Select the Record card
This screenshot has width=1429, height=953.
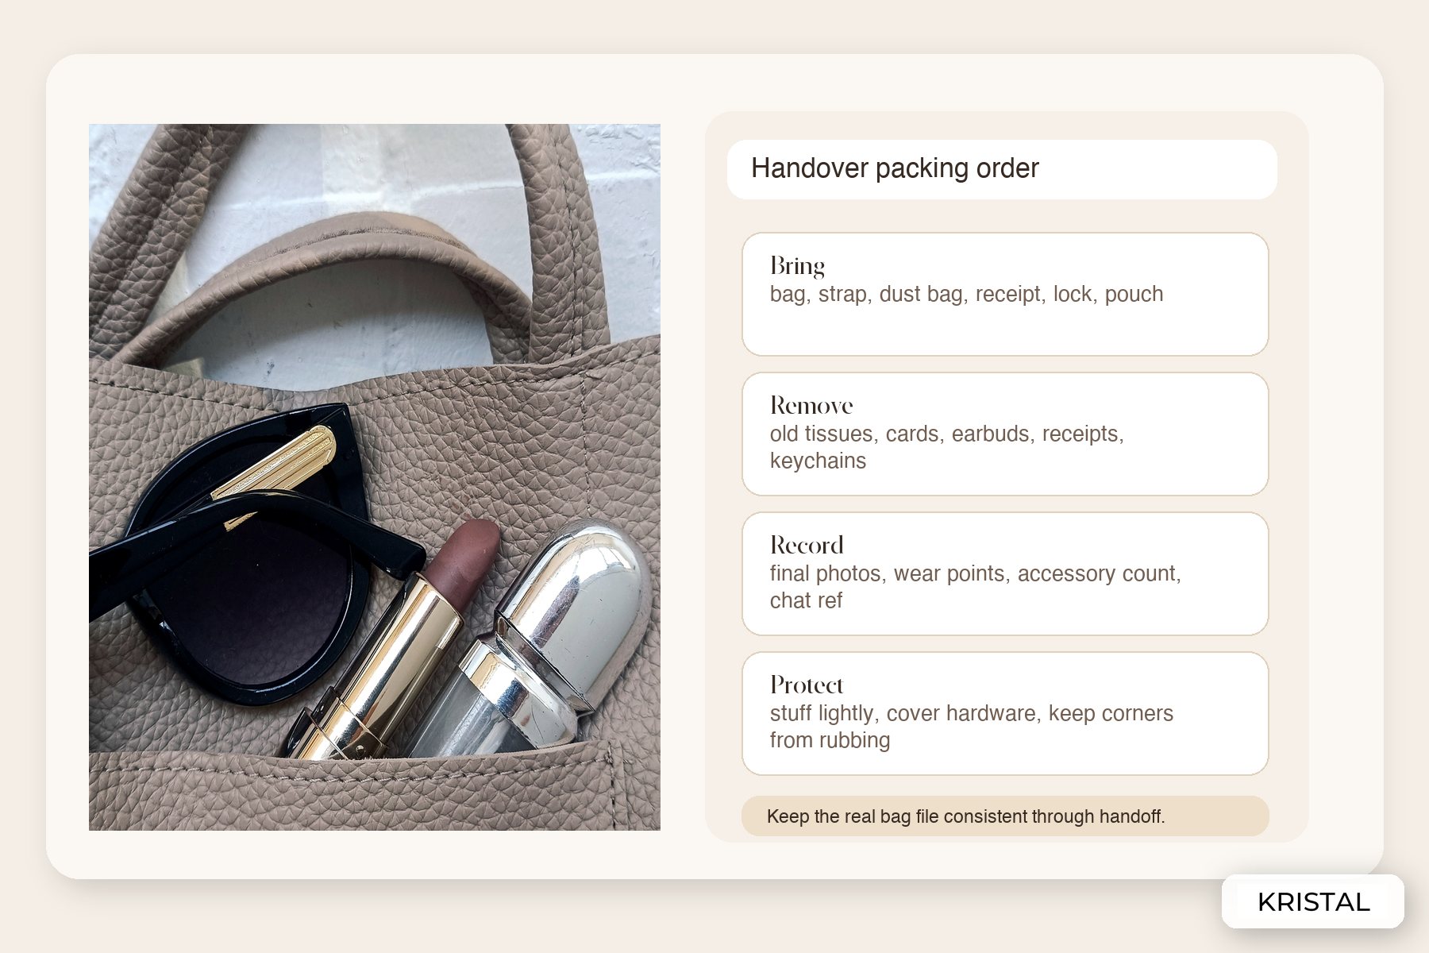click(1005, 573)
